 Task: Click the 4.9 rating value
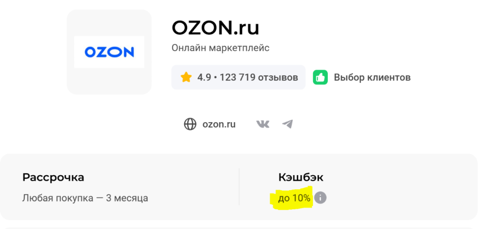(x=204, y=77)
